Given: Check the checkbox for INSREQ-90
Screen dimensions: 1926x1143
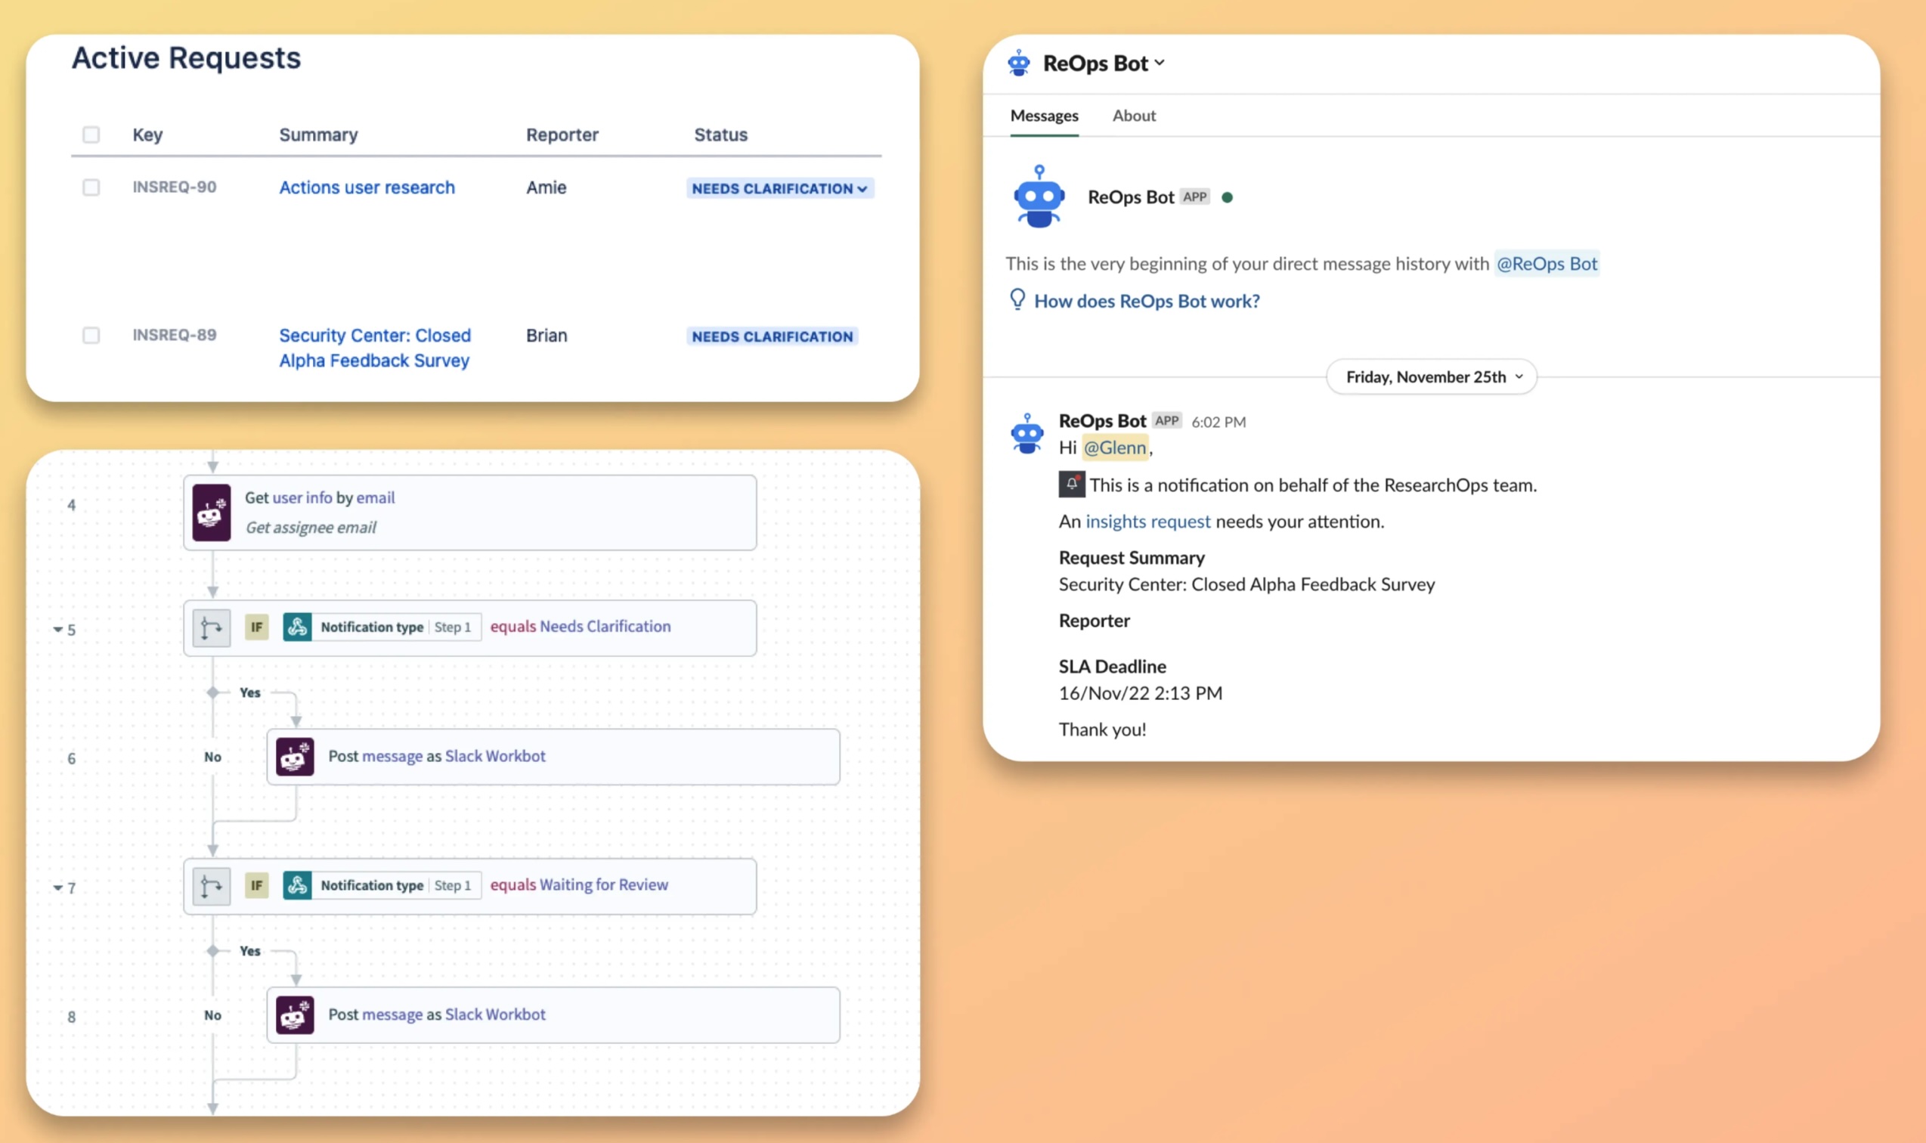Looking at the screenshot, I should [x=91, y=187].
